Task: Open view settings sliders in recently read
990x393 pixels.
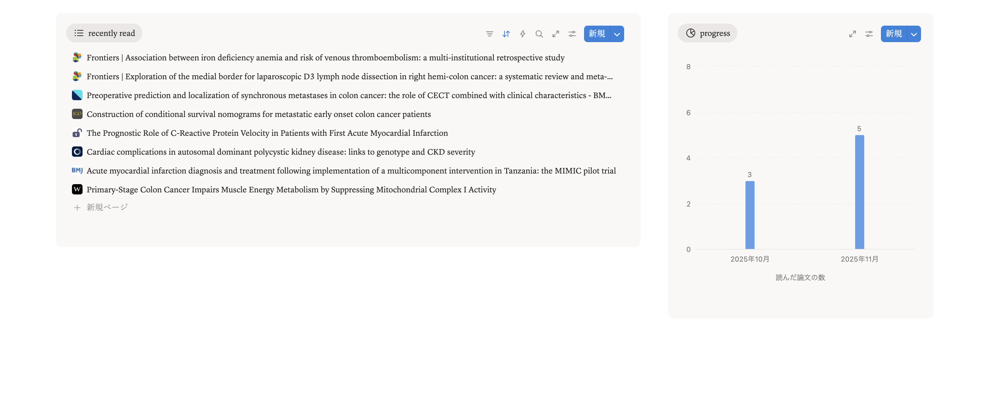Action: coord(572,34)
